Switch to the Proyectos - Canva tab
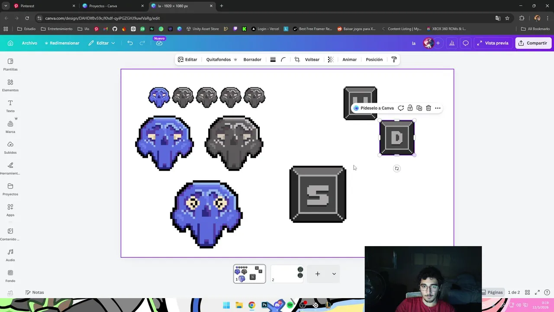Image resolution: width=554 pixels, height=312 pixels. (112, 6)
